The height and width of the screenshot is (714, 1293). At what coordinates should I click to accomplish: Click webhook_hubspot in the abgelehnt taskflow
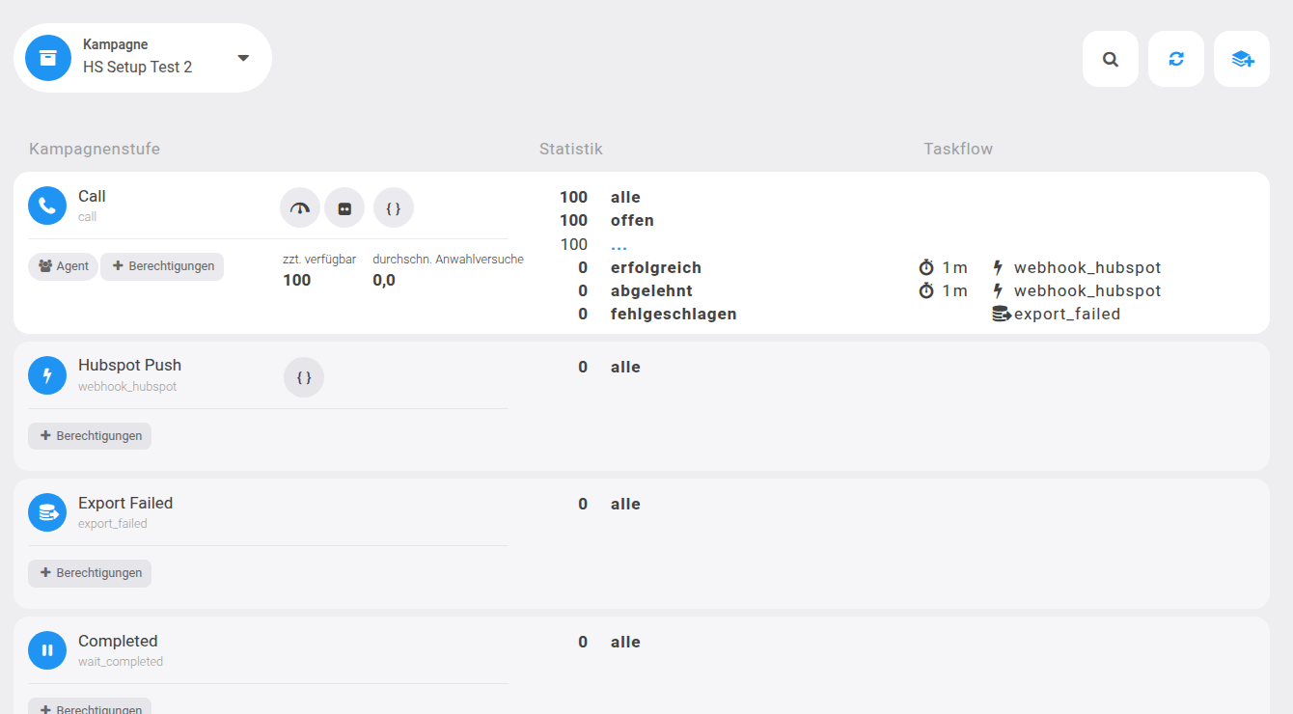[1087, 290]
